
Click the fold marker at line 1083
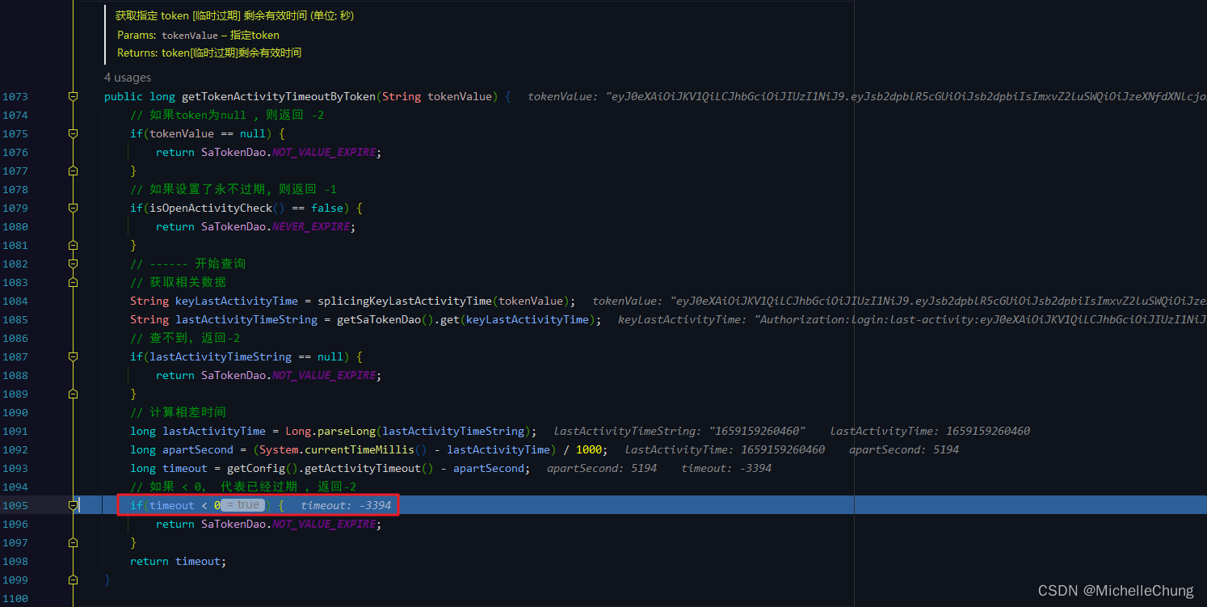click(x=73, y=282)
